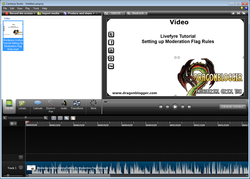Click the pan hand icon above preview
Screen dimensions: 250x179
233,13
